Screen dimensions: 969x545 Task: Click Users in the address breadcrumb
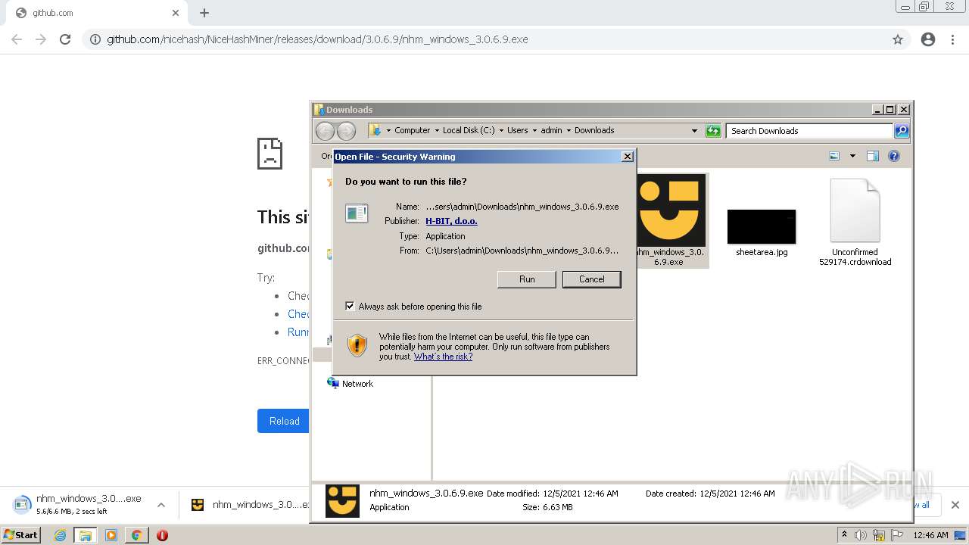[518, 130]
